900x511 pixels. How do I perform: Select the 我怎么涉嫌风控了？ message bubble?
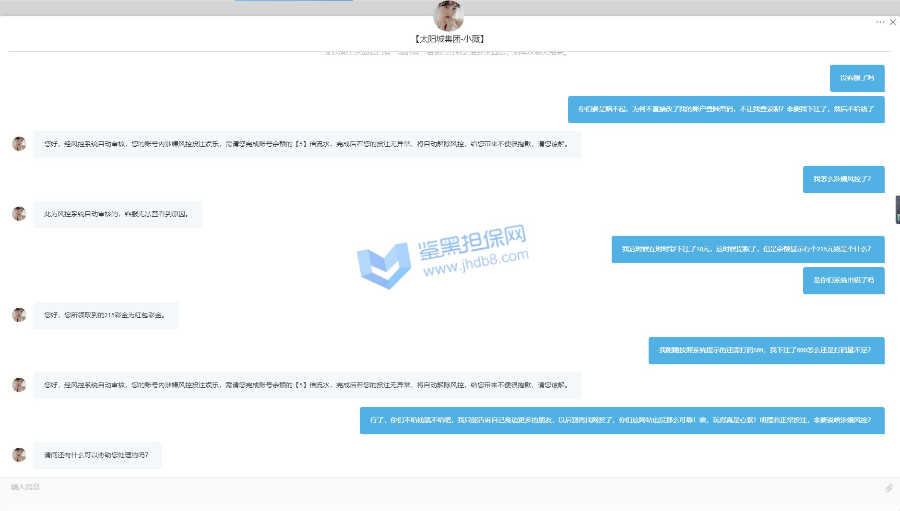(843, 179)
